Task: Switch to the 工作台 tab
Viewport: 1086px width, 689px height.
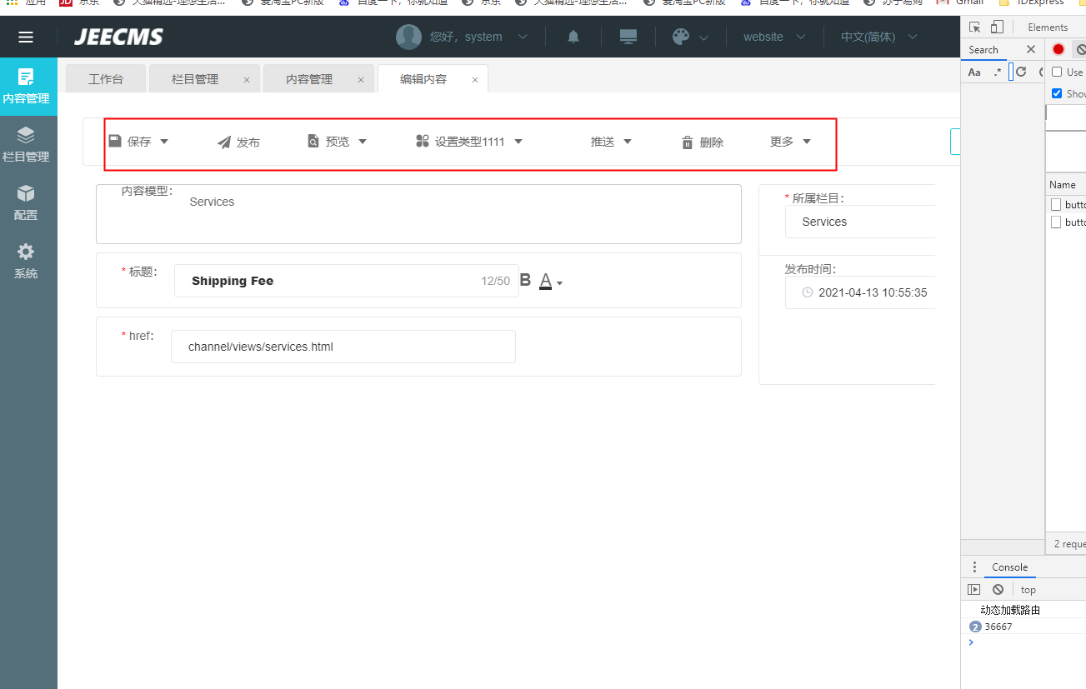Action: 106,79
